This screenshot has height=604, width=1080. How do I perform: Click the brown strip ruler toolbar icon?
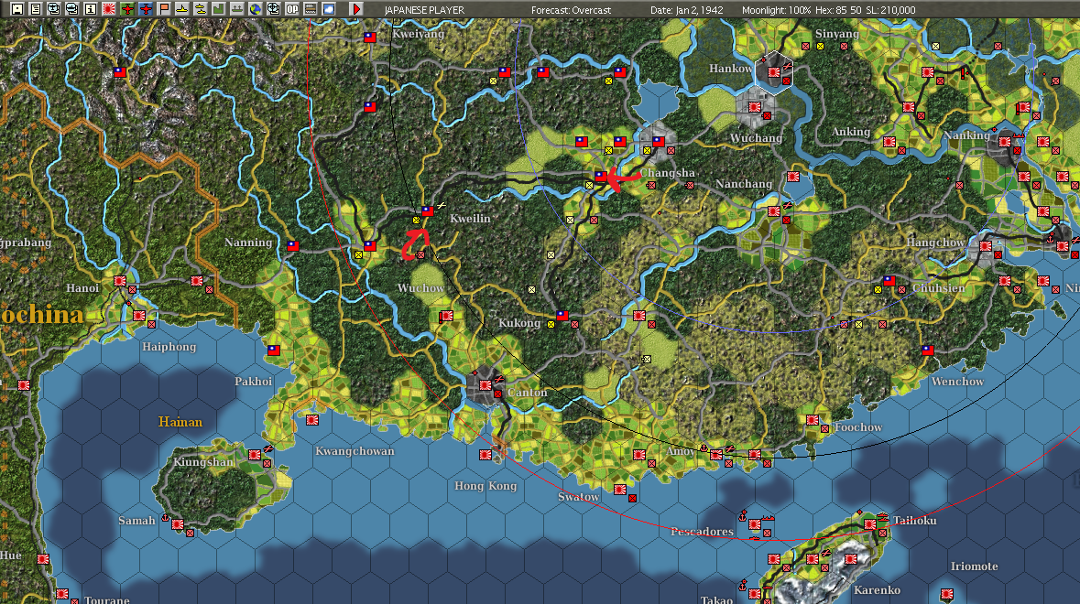pos(310,9)
